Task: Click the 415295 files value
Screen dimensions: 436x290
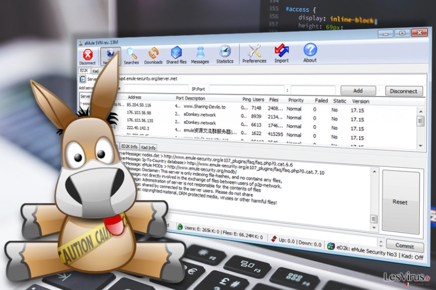Action: [275, 134]
